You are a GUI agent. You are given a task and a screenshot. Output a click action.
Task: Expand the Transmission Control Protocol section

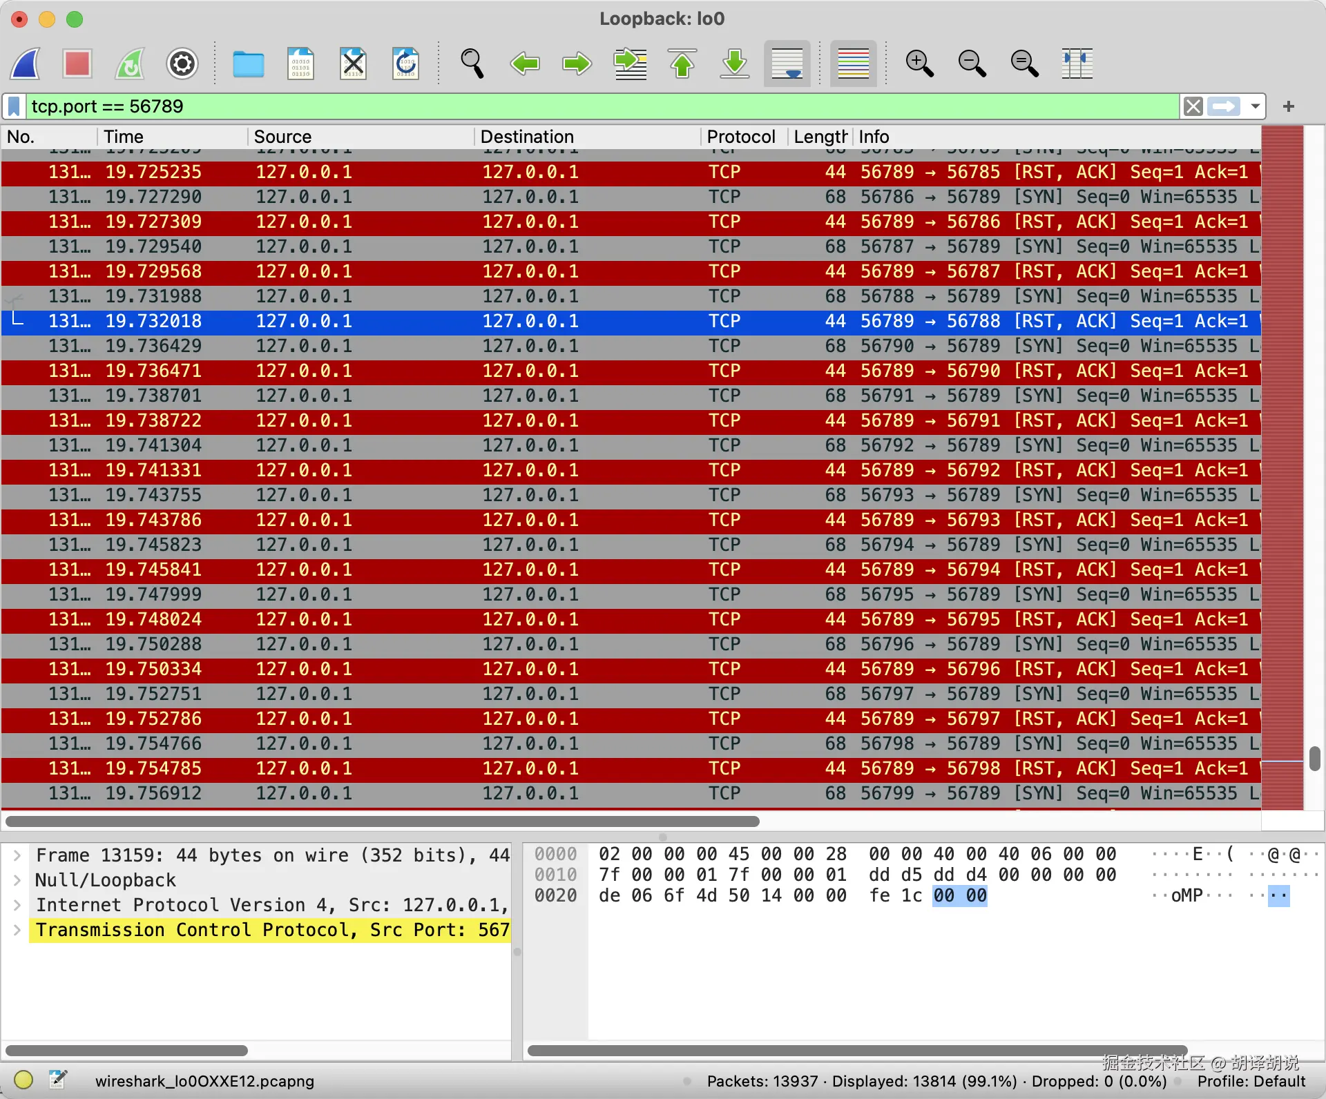[x=17, y=930]
